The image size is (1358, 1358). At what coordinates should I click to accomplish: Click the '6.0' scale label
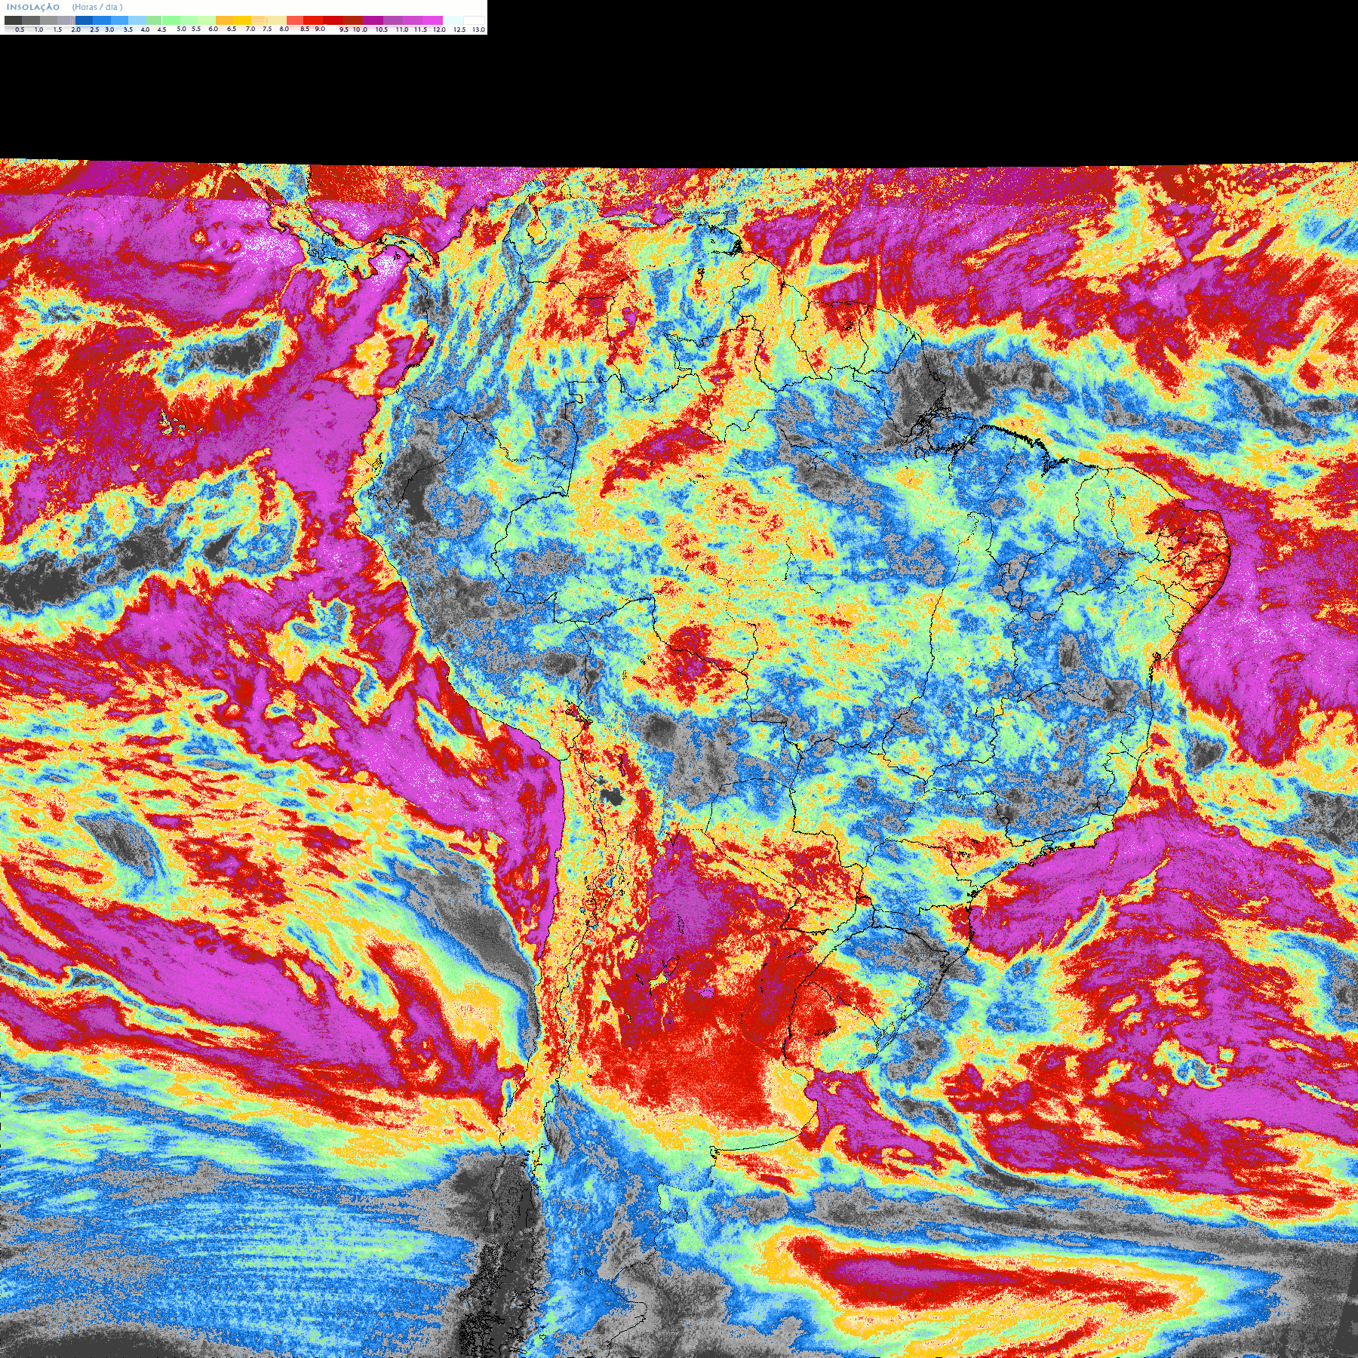point(213,29)
